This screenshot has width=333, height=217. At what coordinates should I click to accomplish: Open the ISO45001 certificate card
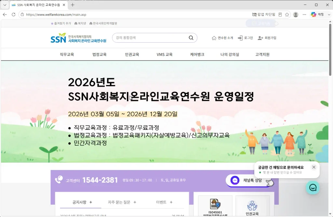(x=215, y=206)
